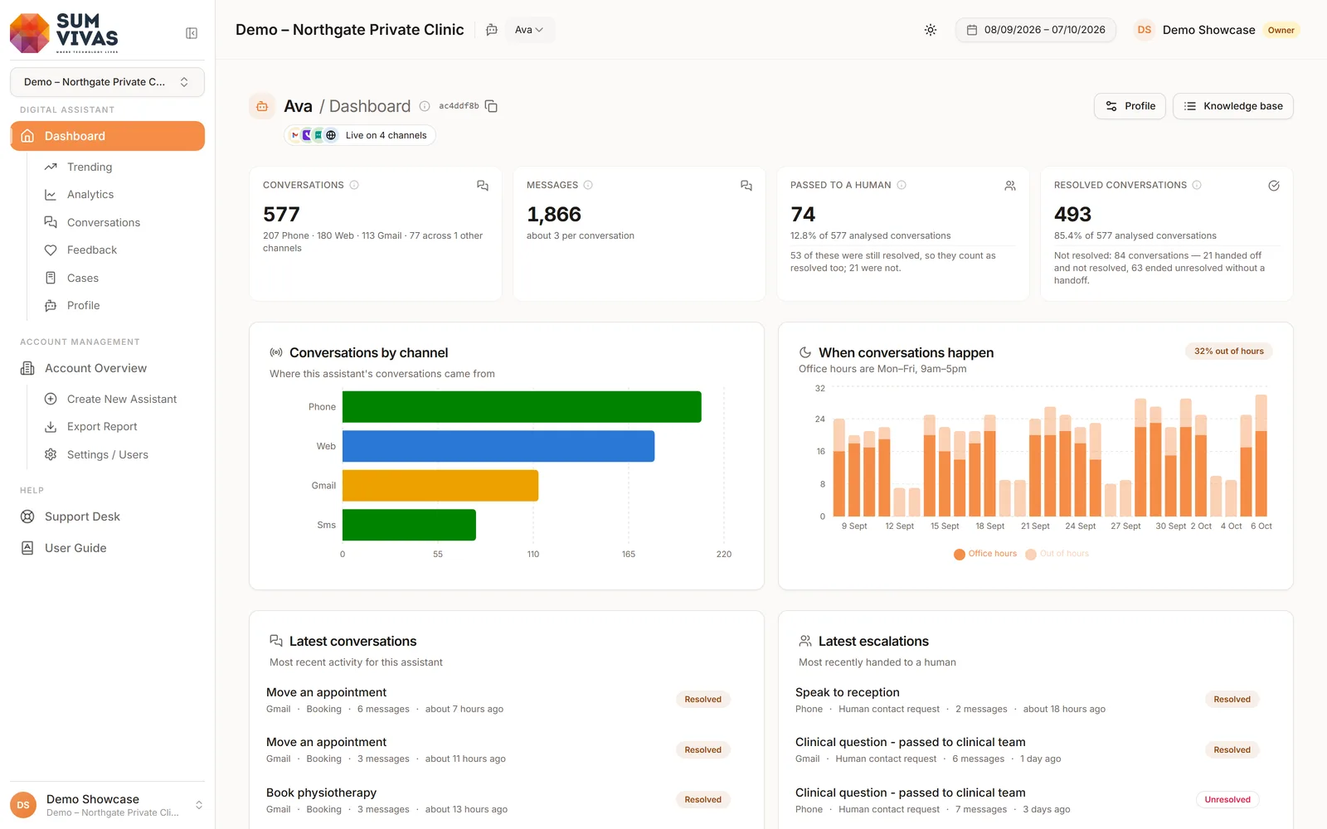
Task: Open Settings / Users
Action: coord(108,454)
